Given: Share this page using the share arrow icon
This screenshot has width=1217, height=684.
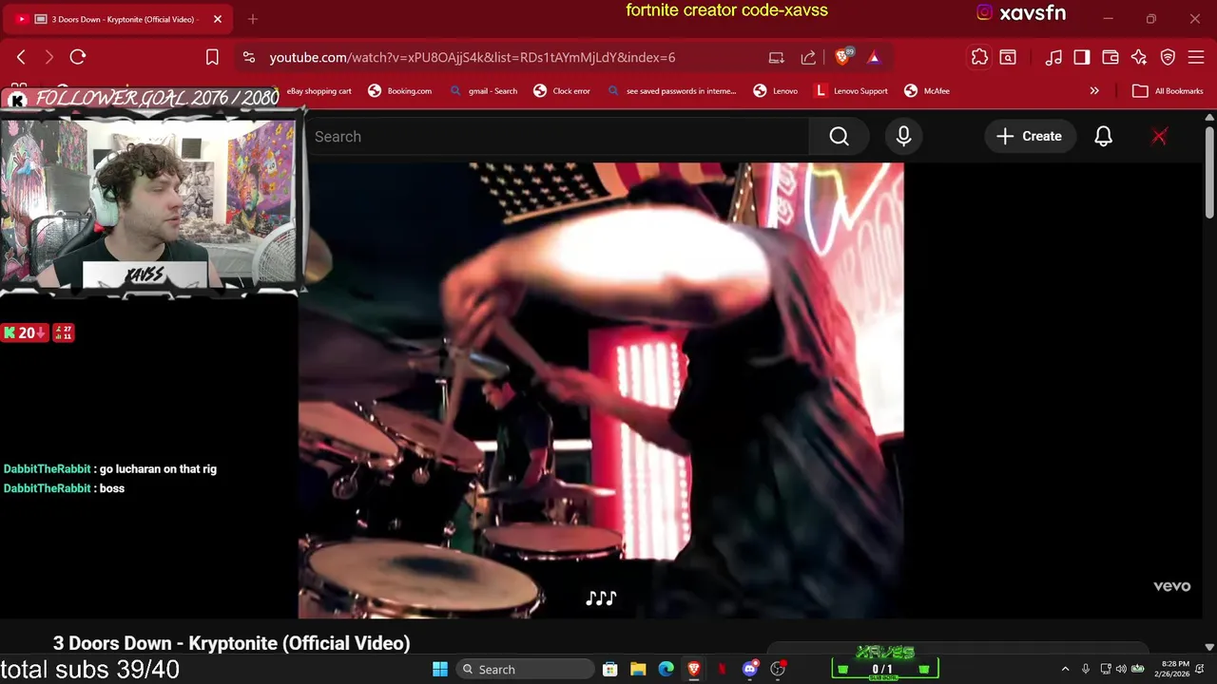Looking at the screenshot, I should tap(808, 57).
